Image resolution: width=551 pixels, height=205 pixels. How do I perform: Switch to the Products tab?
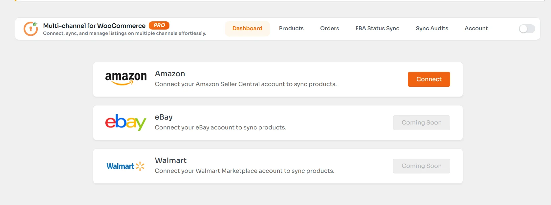point(291,29)
